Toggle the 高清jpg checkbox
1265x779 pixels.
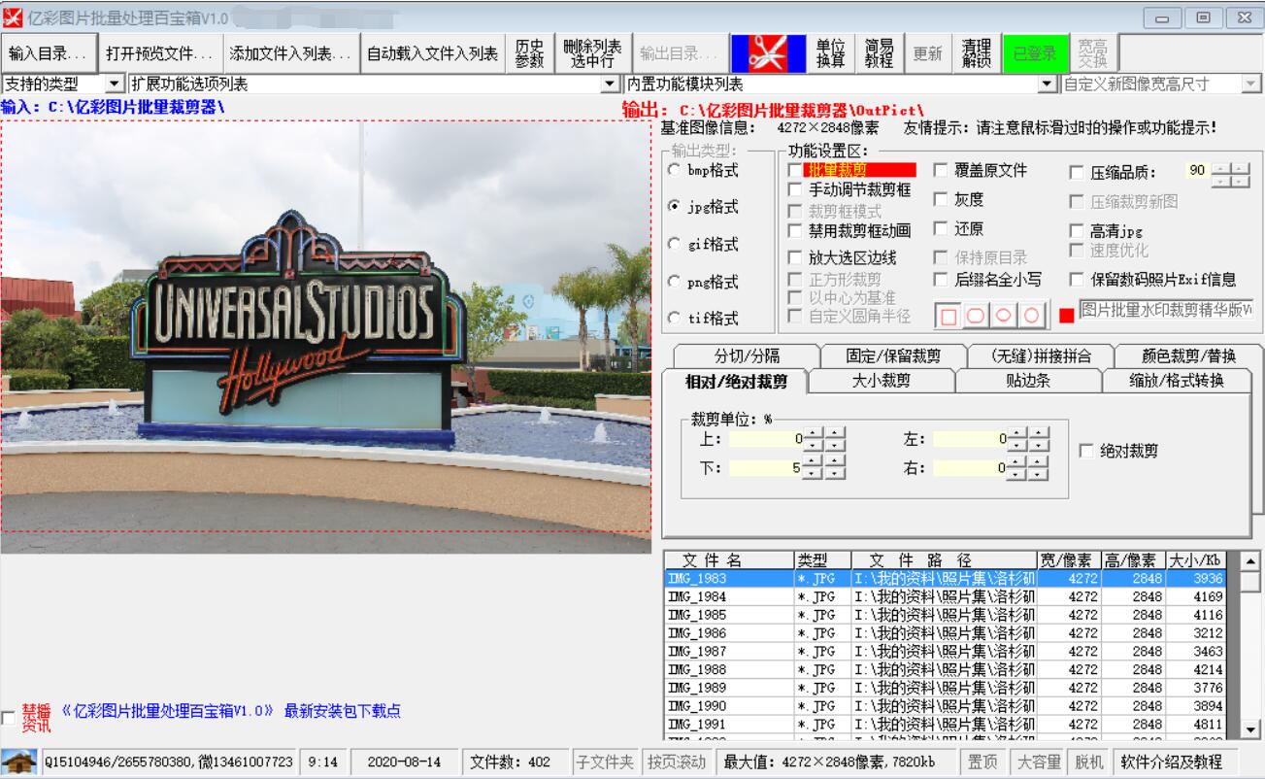(1077, 231)
